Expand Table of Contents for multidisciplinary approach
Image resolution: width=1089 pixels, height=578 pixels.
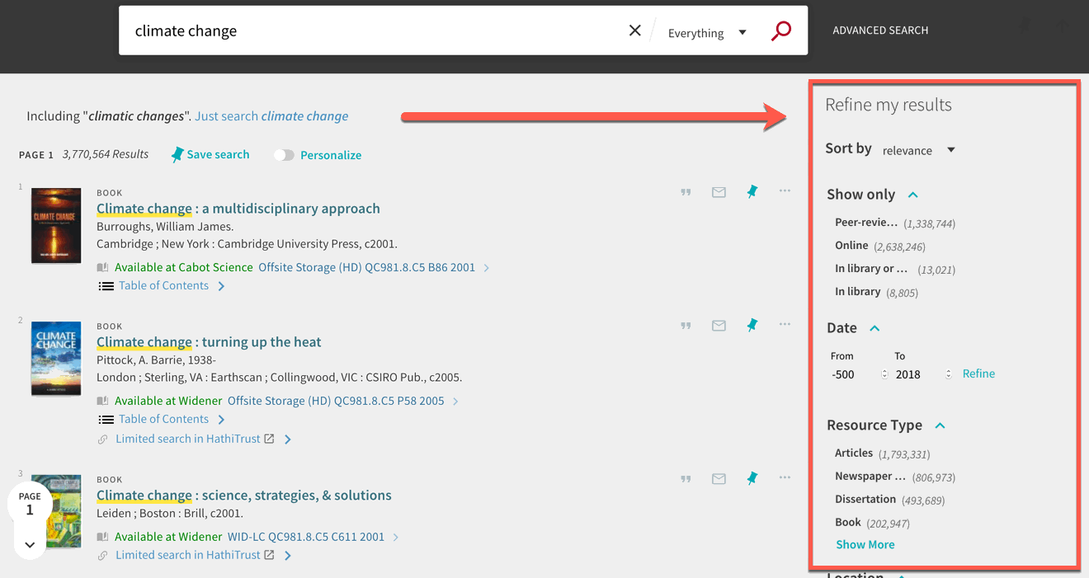point(163,286)
